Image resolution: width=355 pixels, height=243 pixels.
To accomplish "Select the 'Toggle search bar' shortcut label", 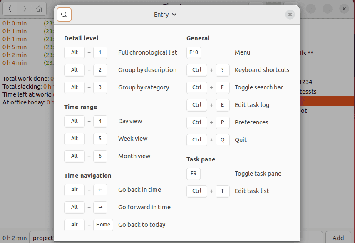I will coord(259,87).
